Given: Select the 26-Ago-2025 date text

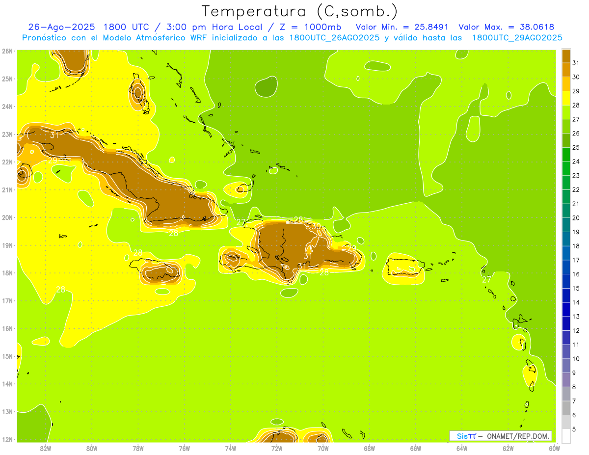Looking at the screenshot, I should (61, 27).
